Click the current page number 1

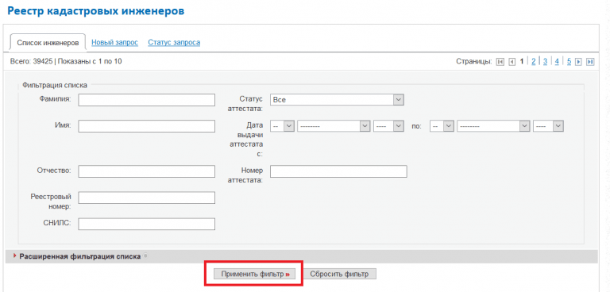pyautogui.click(x=523, y=61)
